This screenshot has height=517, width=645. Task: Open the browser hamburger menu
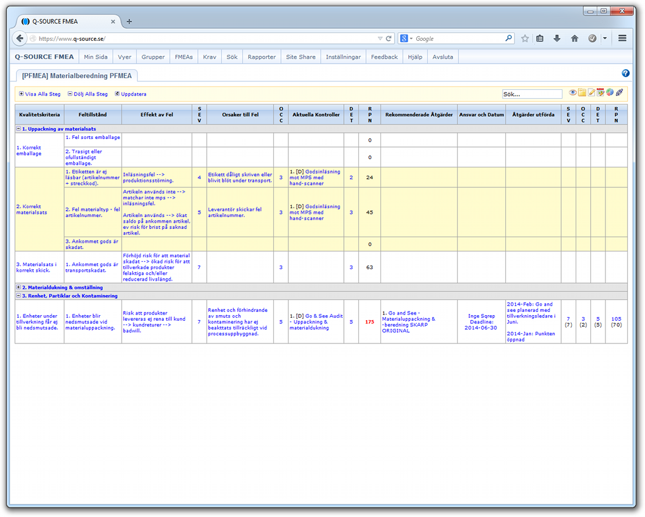point(622,38)
